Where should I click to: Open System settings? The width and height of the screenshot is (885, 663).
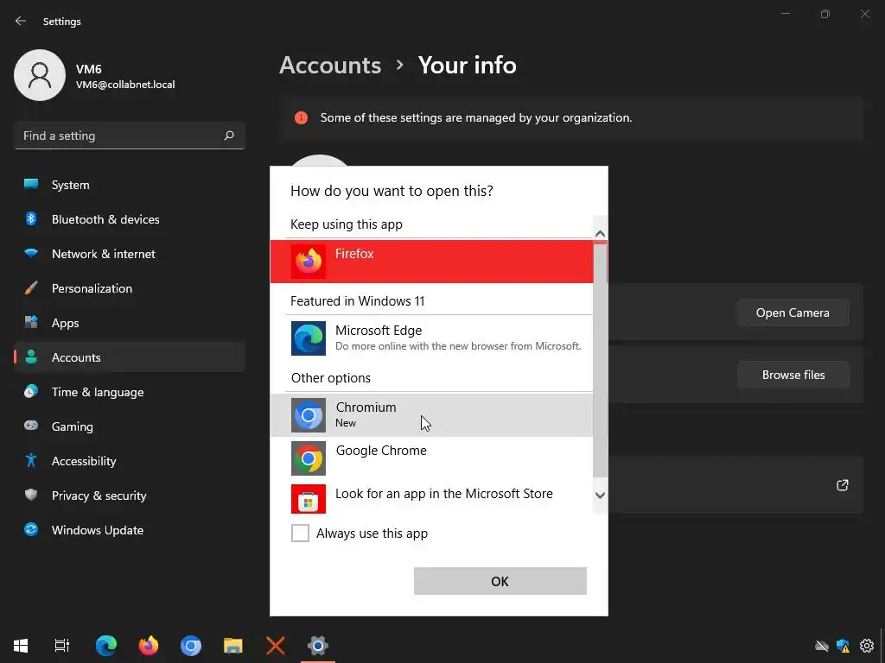tap(130, 185)
